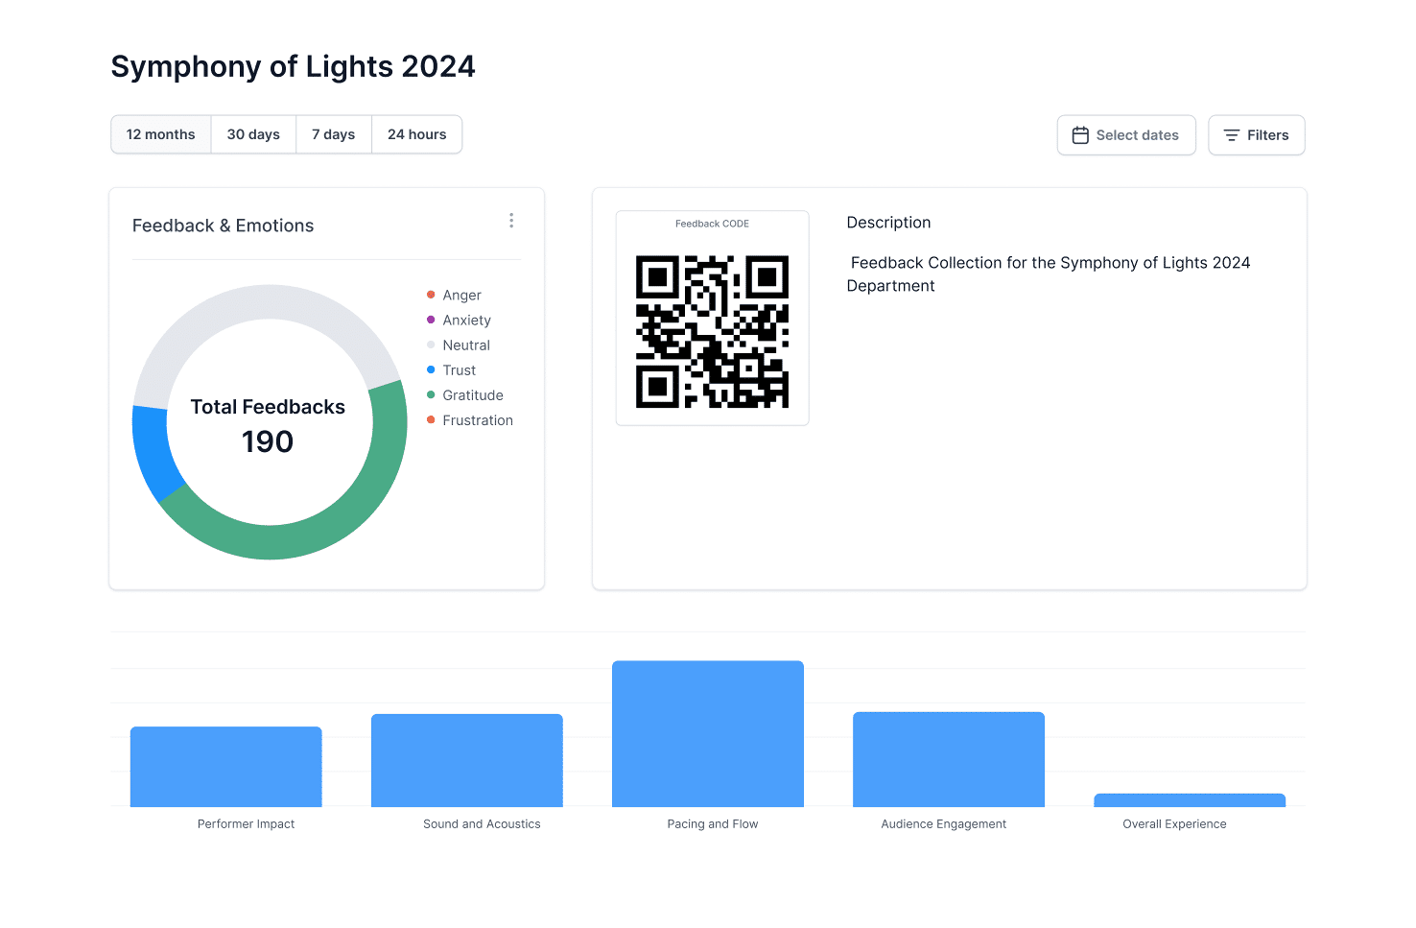Toggle the Trust legend entry
The width and height of the screenshot is (1416, 928).
click(x=451, y=369)
